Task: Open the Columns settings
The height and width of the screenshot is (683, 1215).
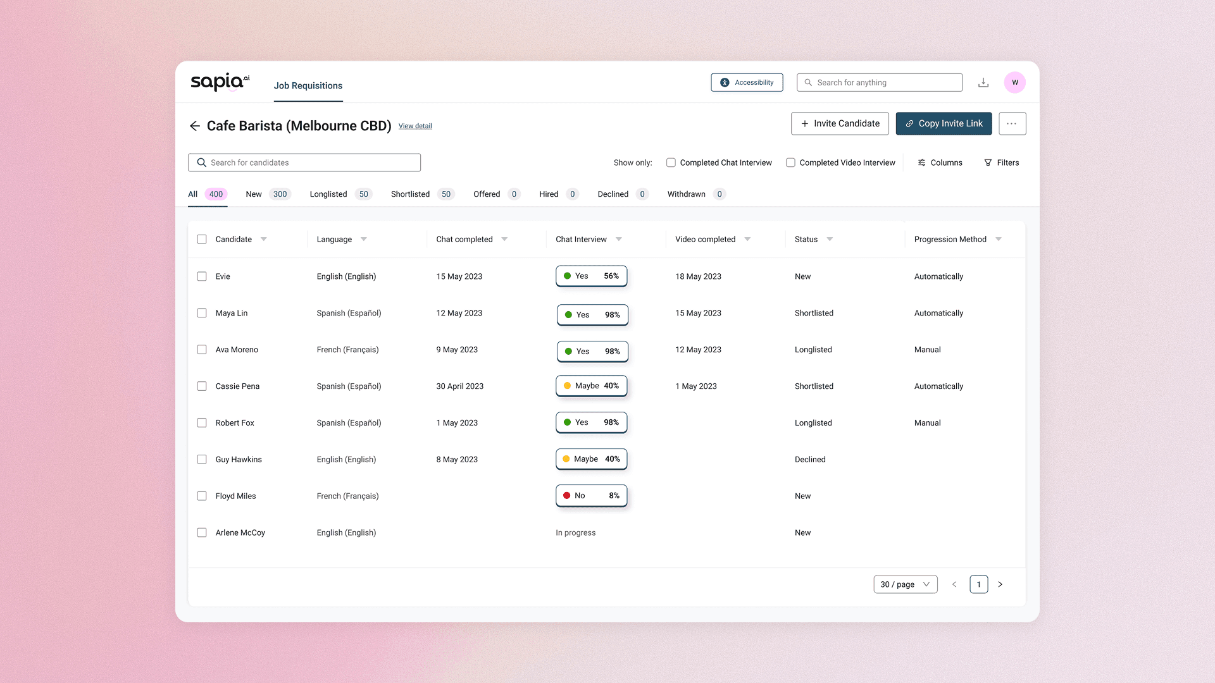Action: pyautogui.click(x=940, y=163)
